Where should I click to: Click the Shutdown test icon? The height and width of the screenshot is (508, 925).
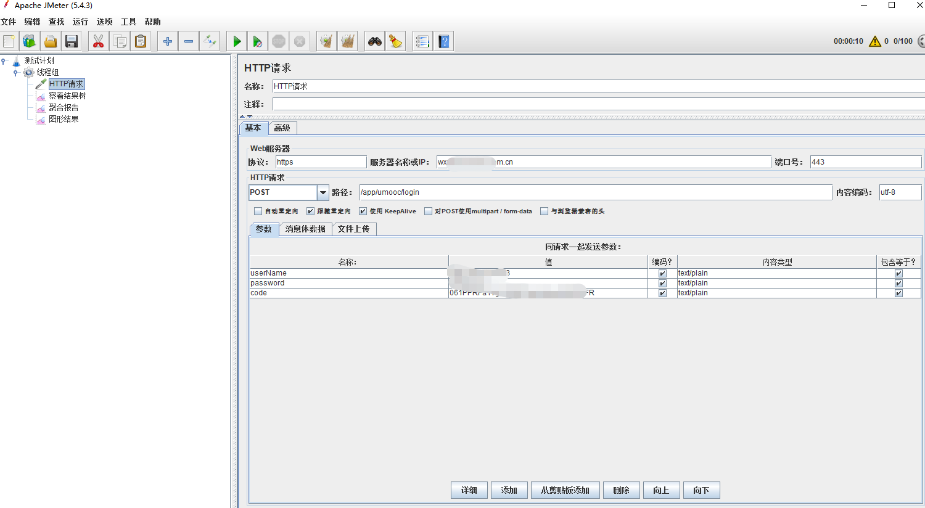(300, 41)
